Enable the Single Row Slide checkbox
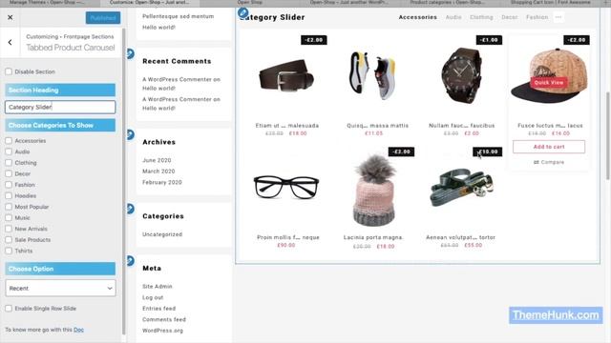 coord(9,309)
